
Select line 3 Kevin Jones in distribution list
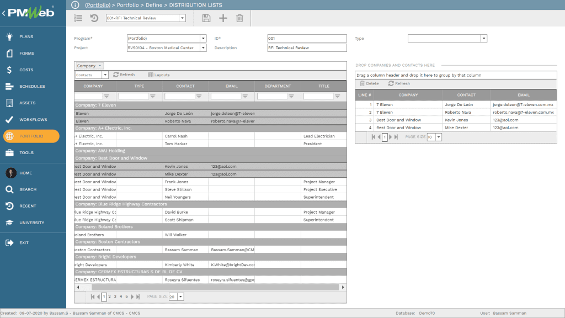[x=456, y=120]
